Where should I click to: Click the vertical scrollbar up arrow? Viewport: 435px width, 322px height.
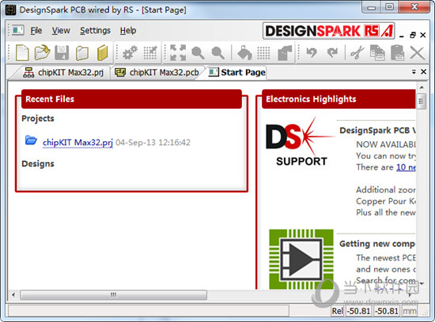click(422, 88)
